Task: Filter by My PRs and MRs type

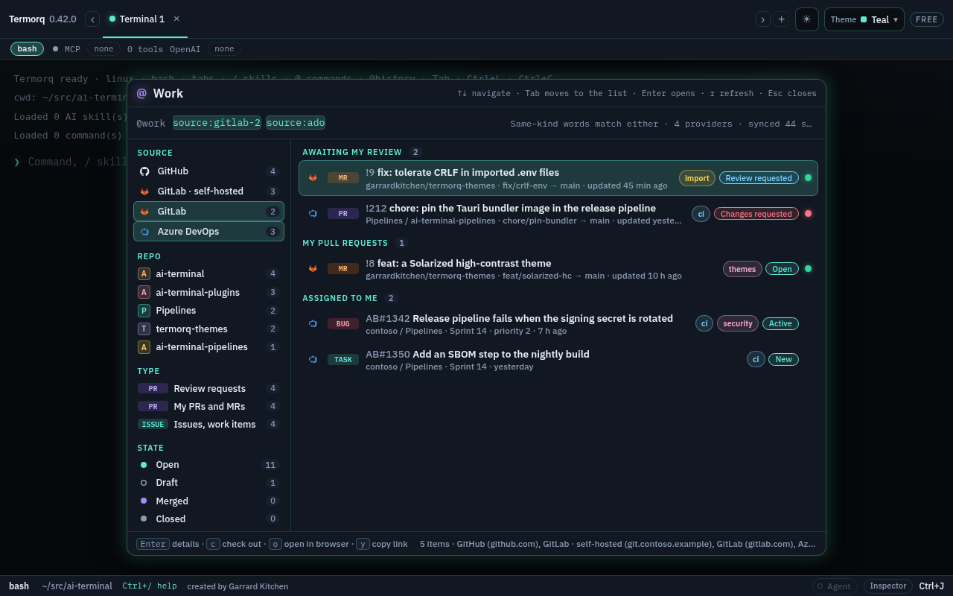Action: click(x=208, y=406)
